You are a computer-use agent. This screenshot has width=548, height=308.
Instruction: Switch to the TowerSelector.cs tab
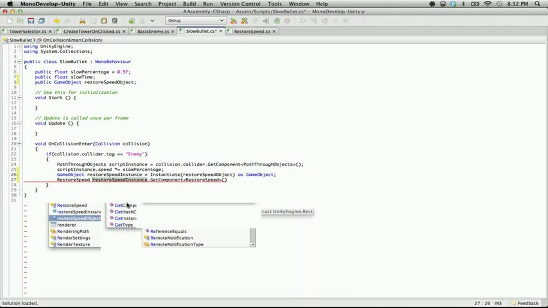coord(27,31)
